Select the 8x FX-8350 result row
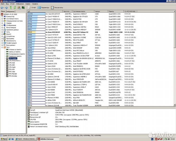The image size is (176, 141). click(82, 53)
